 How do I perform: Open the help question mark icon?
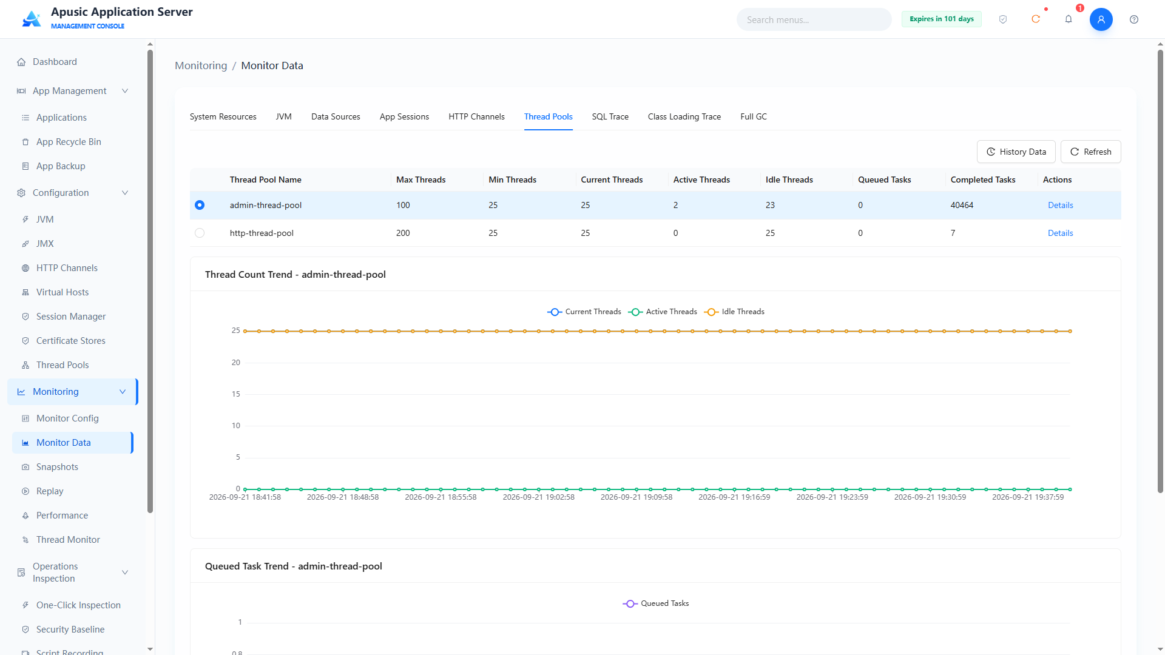[x=1134, y=19]
